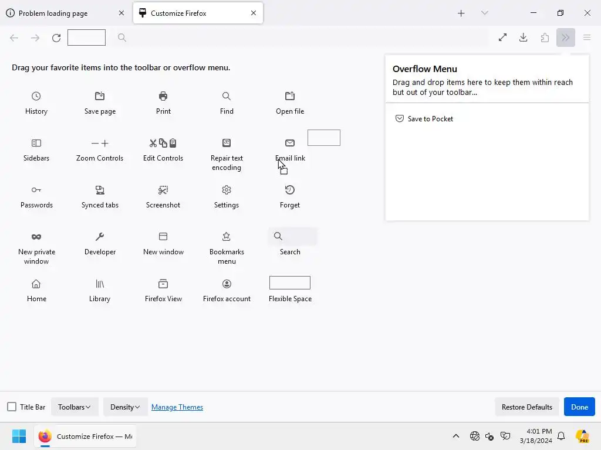
Task: Click the toolbar Extensions puzzle icon
Action: (x=545, y=37)
